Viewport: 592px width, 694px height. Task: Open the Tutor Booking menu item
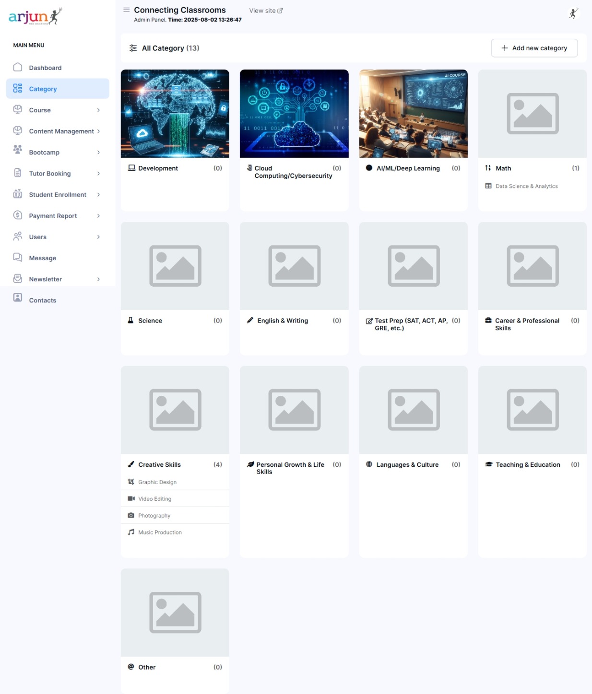pos(50,173)
